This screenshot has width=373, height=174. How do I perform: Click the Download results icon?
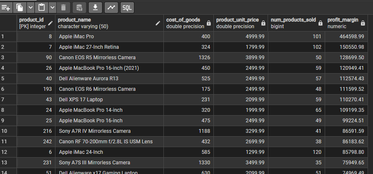95,8
